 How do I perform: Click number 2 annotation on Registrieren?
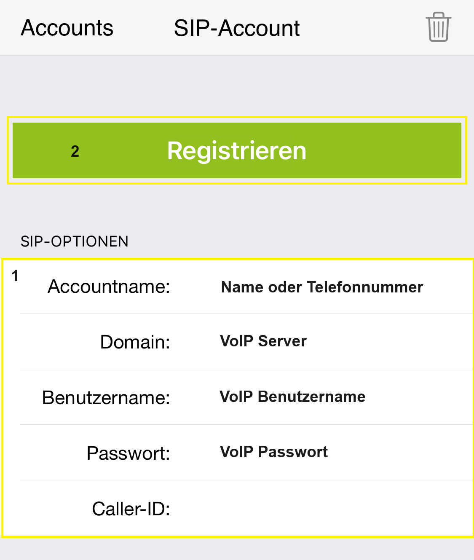(75, 151)
